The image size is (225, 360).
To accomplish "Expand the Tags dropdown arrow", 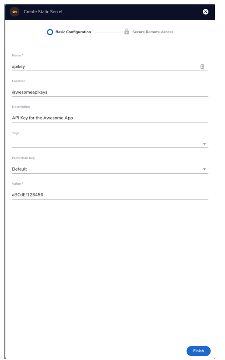I will 204,144.
